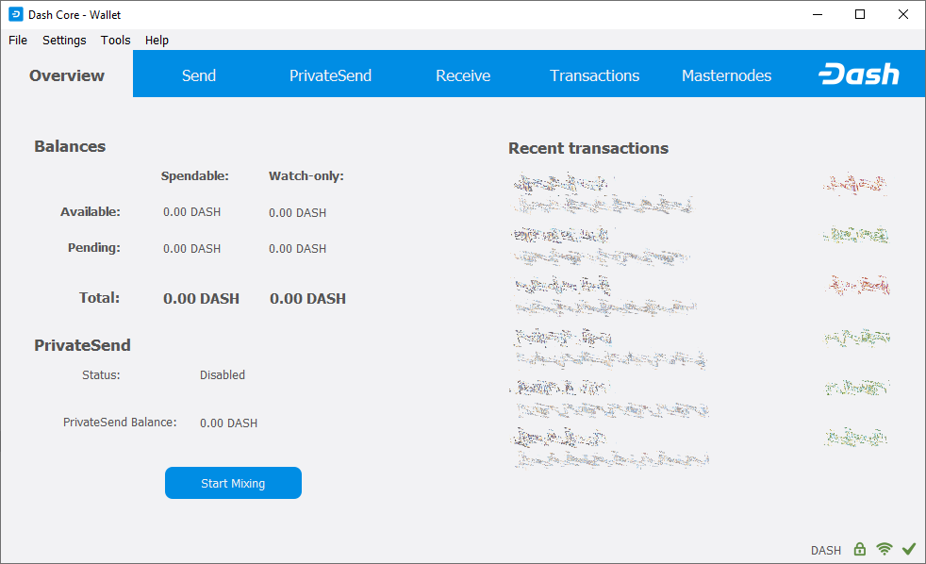Open the Tools menu
Viewport: 926px width, 564px height.
pos(115,41)
